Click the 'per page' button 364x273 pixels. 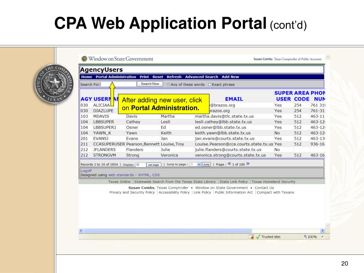point(154,165)
